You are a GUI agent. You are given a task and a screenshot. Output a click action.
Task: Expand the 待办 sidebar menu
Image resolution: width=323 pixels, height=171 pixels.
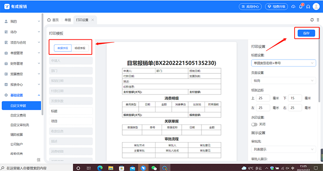click(22, 32)
